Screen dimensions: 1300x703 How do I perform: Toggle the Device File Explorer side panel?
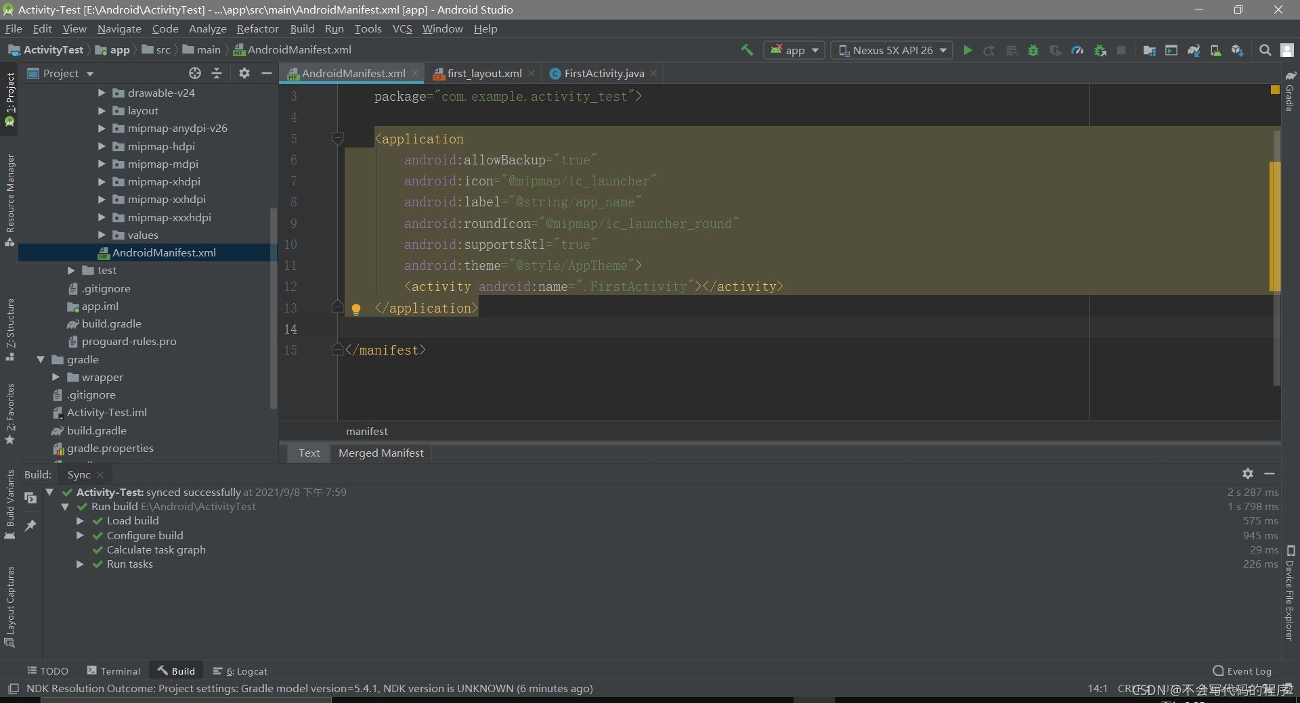point(1290,593)
